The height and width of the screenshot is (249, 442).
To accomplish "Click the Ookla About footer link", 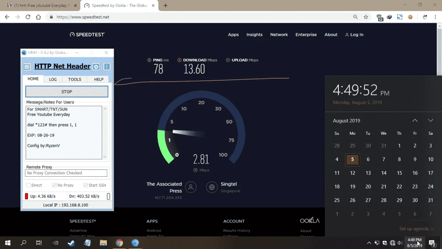I will [x=306, y=231].
